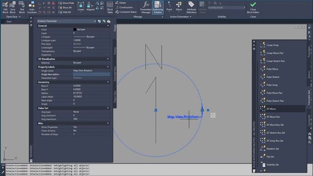Open the Actions palette tab
Viewport: 313px width, 176px height.
coord(309,74)
